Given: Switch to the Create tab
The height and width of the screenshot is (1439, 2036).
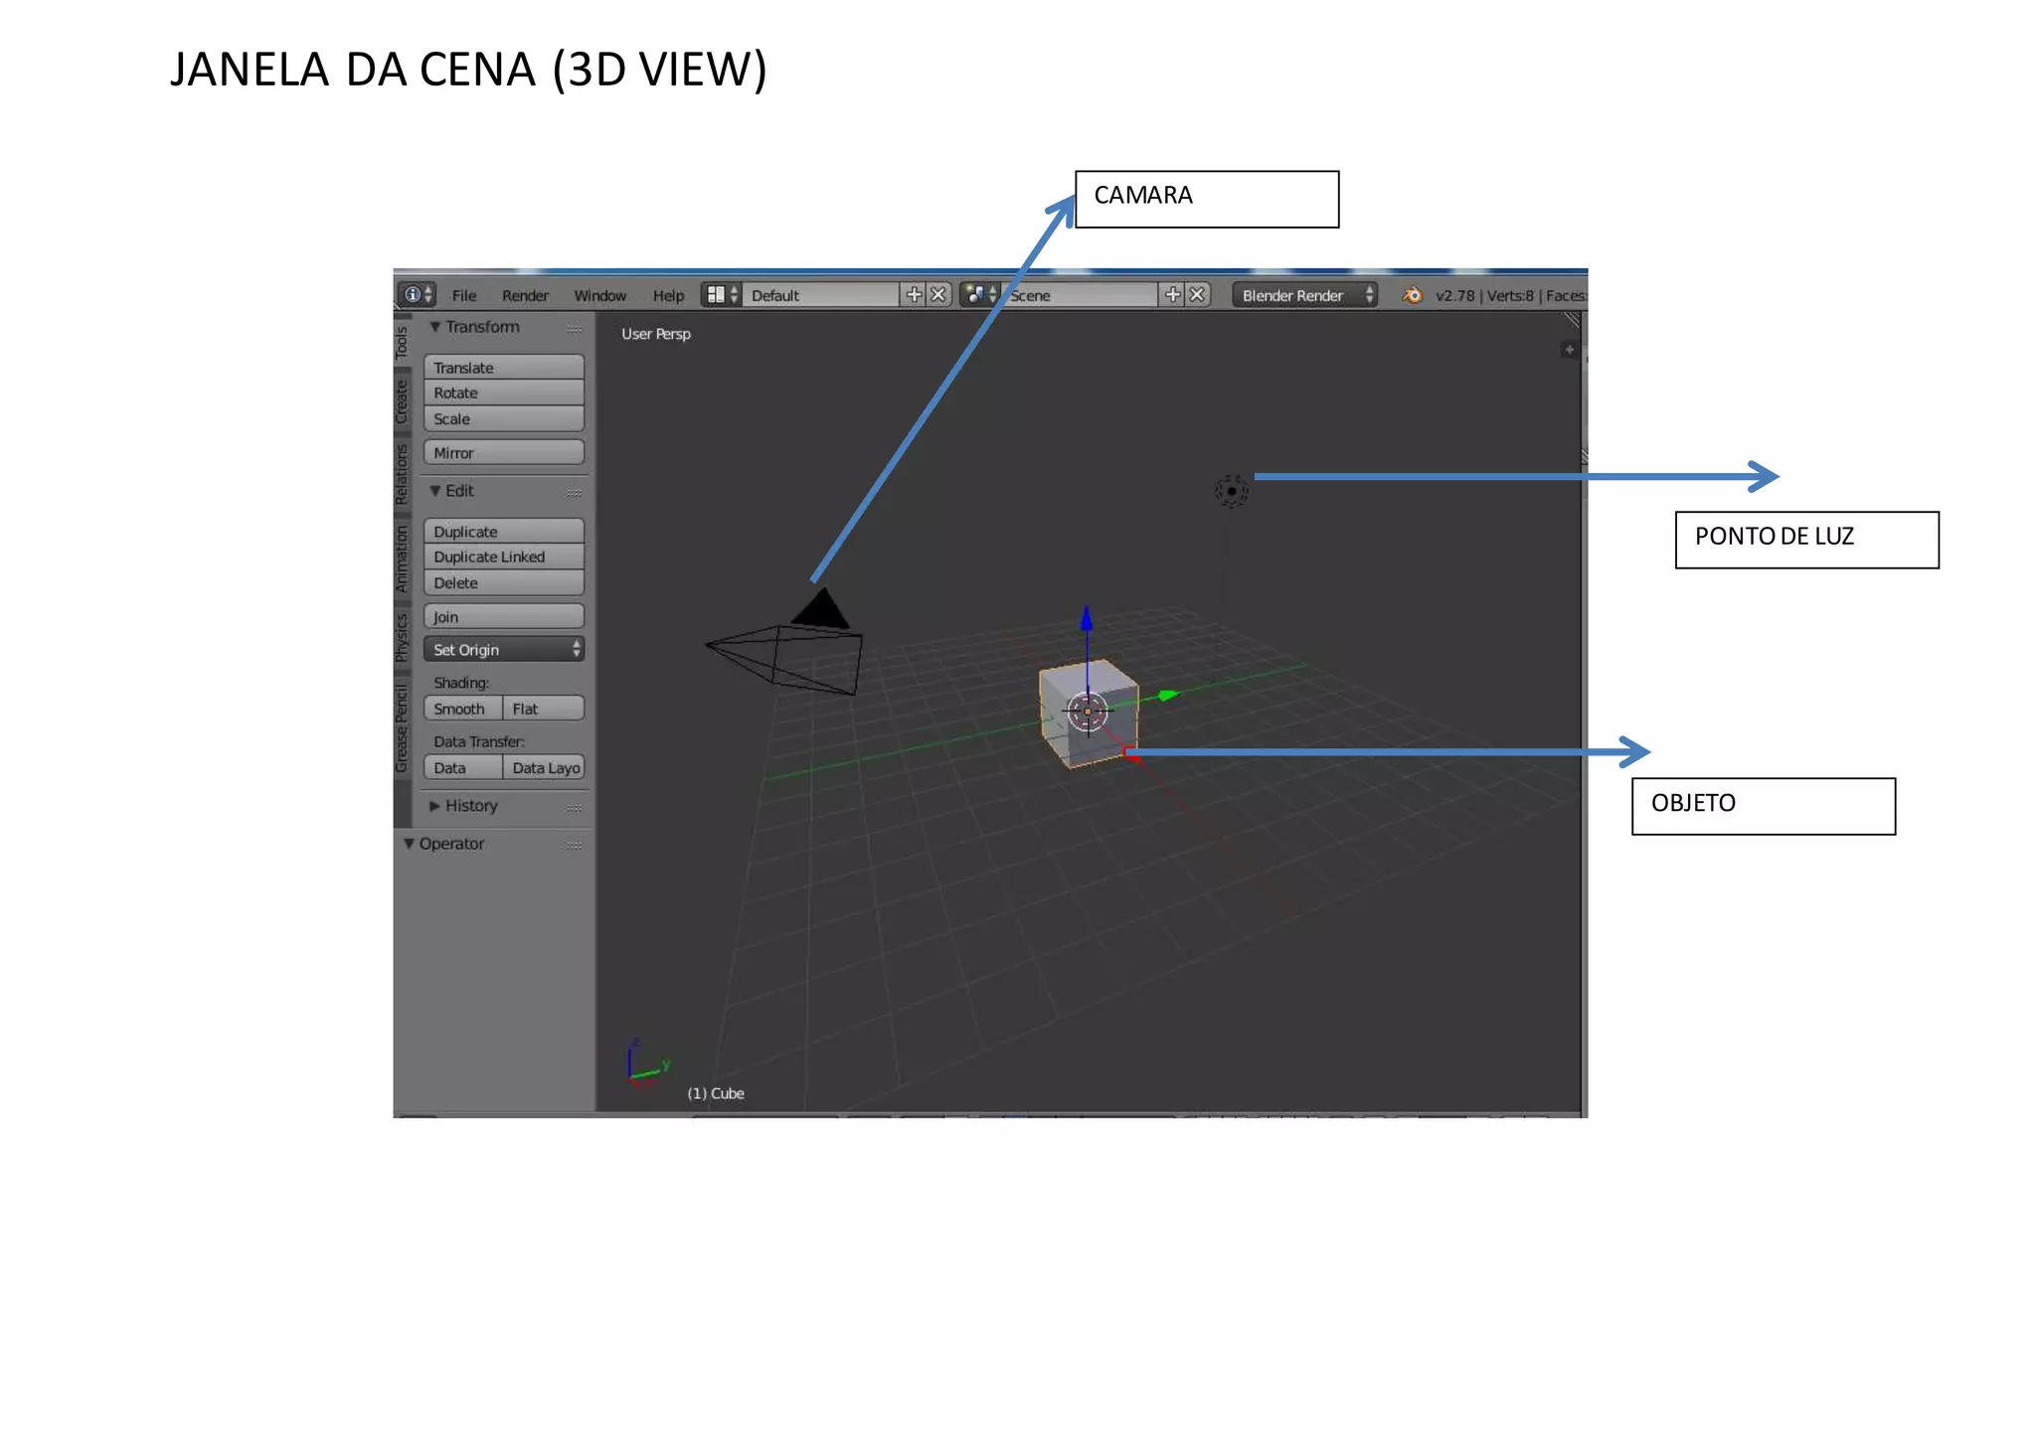Looking at the screenshot, I should click(x=402, y=401).
